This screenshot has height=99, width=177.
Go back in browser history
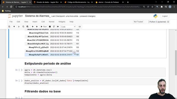[3, 7]
